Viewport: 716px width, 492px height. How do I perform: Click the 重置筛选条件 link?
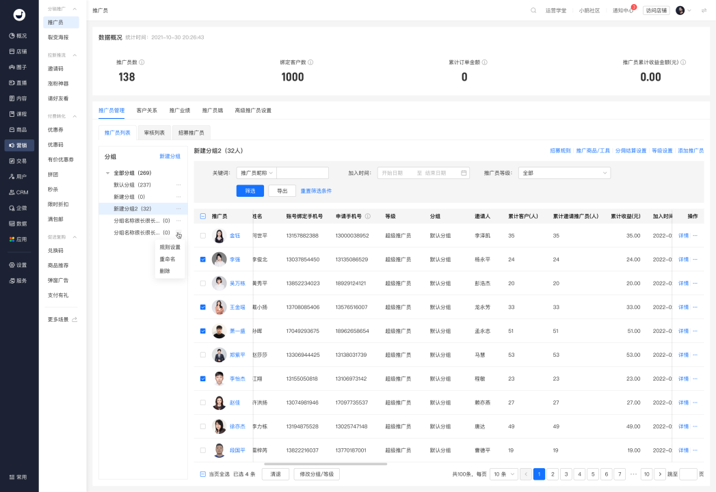pyautogui.click(x=316, y=191)
